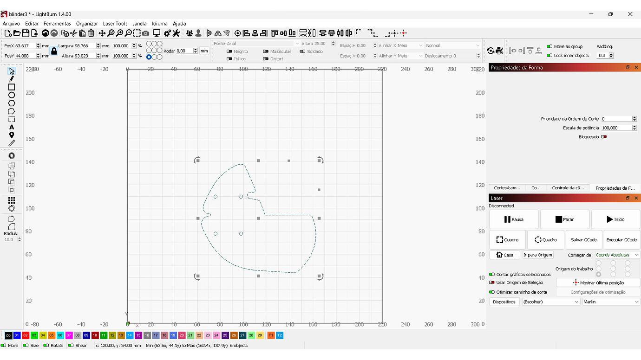The height and width of the screenshot is (360, 641).
Task: Click the New file icon
Action: (8, 33)
